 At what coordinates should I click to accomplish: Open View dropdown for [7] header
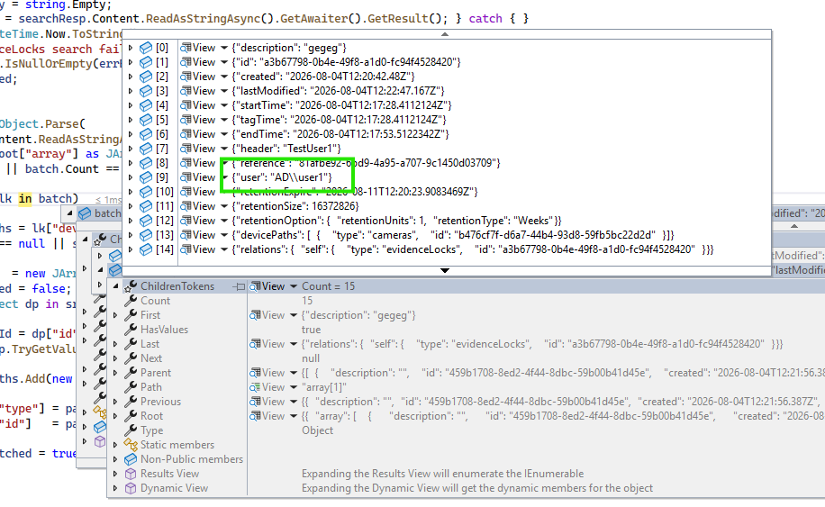coord(224,149)
